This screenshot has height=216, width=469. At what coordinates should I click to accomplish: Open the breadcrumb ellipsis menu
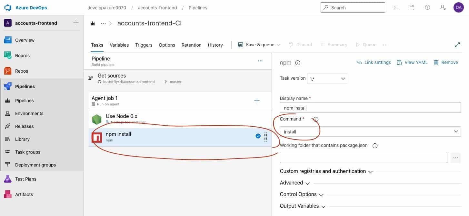point(103,23)
